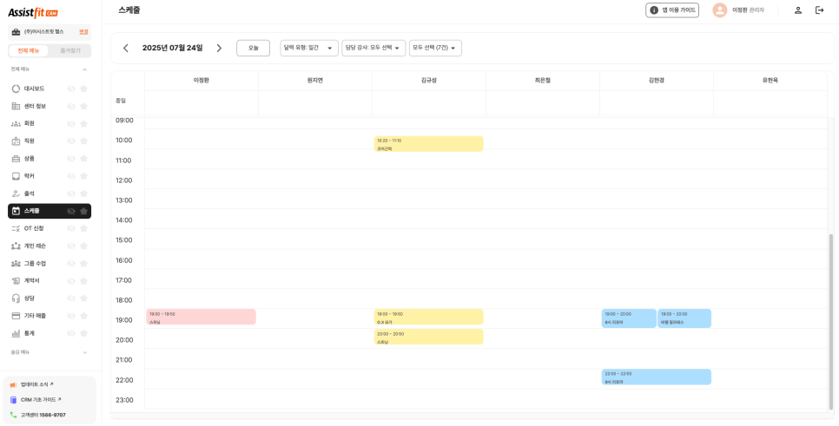This screenshot has height=426, width=839.
Task: Open the red 19:00 event for 이정환
Action: click(x=201, y=317)
